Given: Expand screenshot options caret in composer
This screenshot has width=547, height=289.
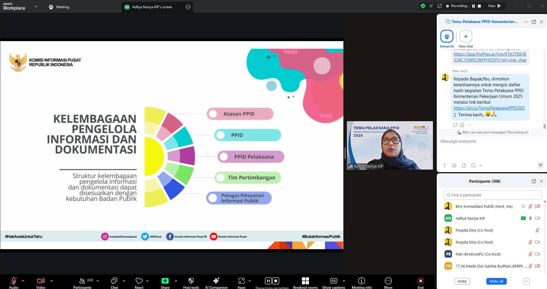Looking at the screenshot, I should click(480, 165).
